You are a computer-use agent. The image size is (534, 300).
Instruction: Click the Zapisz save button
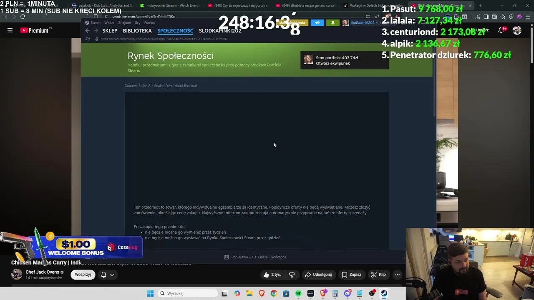pyautogui.click(x=351, y=275)
